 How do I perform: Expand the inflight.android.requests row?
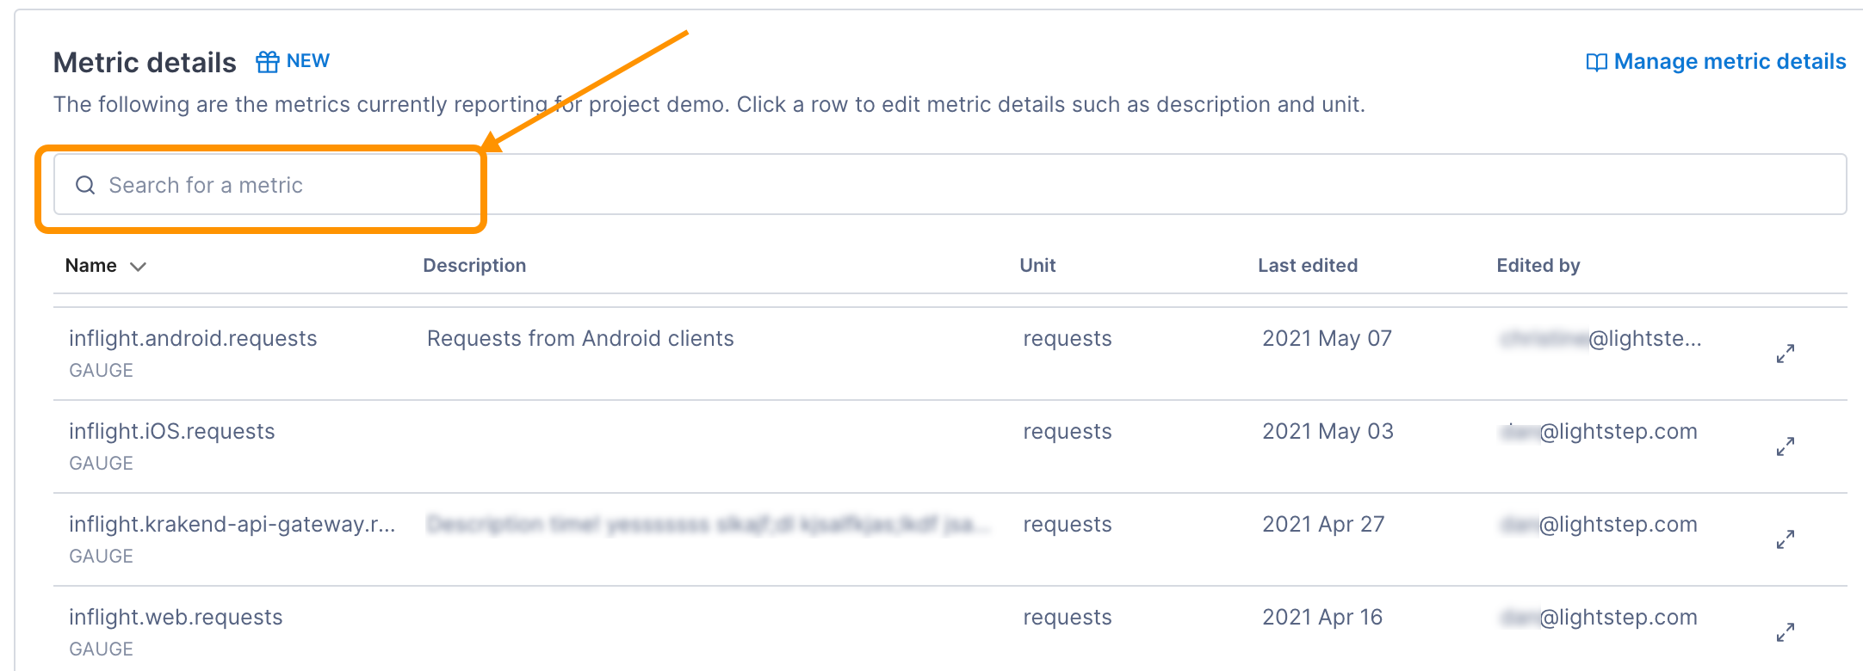(x=1785, y=354)
